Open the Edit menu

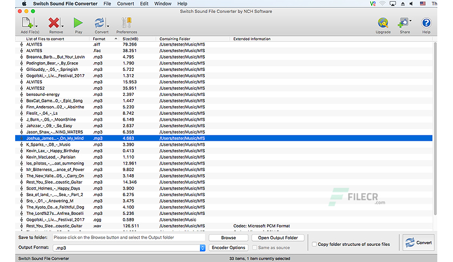point(144,4)
